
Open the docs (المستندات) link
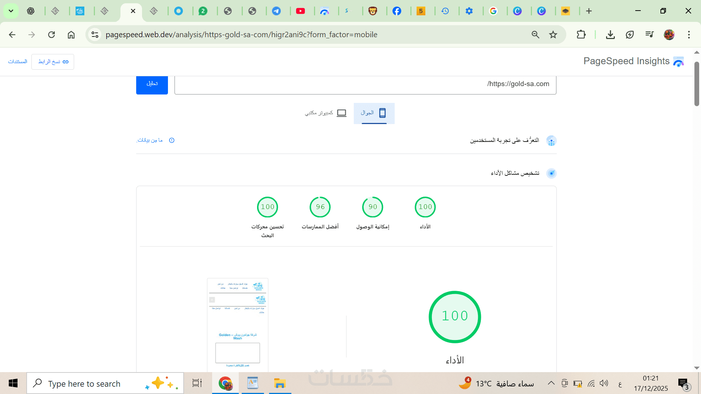[18, 62]
